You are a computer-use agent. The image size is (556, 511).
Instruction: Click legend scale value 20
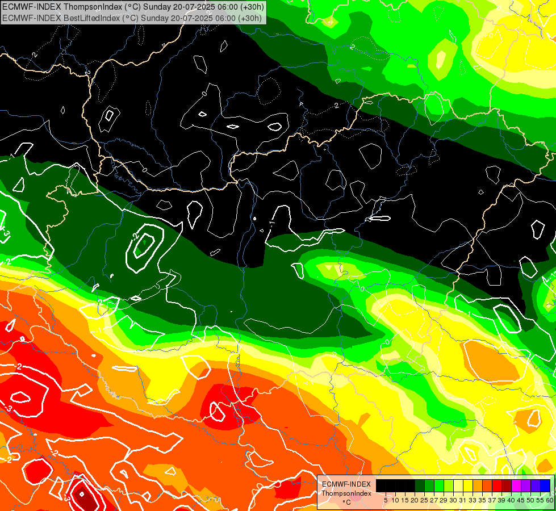point(415,500)
